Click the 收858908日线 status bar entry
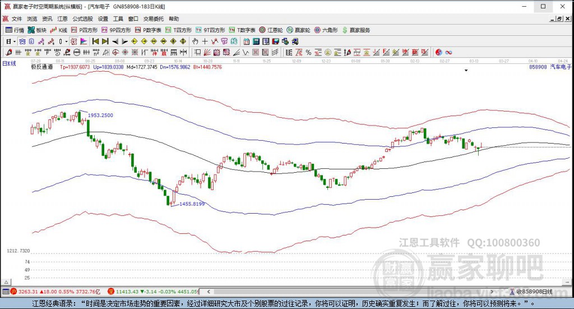The height and width of the screenshot is (309, 574). coord(531,292)
